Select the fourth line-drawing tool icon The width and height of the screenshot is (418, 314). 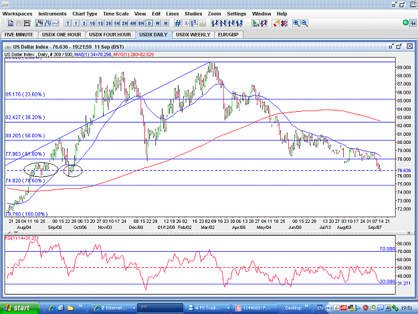click(239, 23)
